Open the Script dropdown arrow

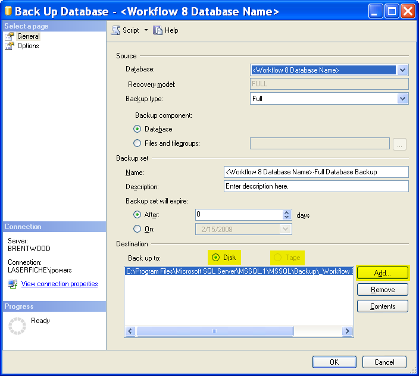click(x=146, y=30)
